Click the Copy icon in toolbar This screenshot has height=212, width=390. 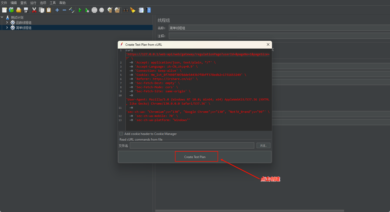42,10
